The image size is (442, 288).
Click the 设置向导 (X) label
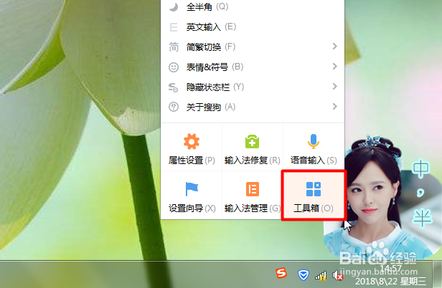click(192, 208)
